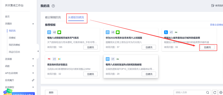Click green message icon on 华为2022年周末含月末周六上班提醒 card
Screen dimensions: 223x95
(x=118, y=32)
